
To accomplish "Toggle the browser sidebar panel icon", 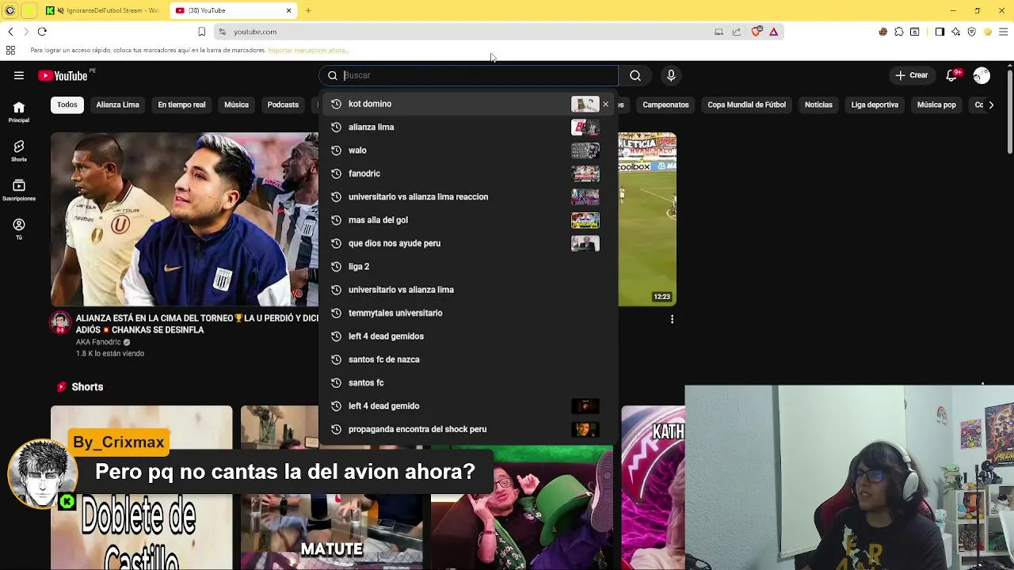I will click(940, 32).
